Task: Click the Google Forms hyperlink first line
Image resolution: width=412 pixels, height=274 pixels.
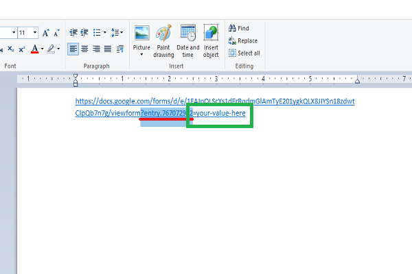Action: pyautogui.click(x=215, y=101)
